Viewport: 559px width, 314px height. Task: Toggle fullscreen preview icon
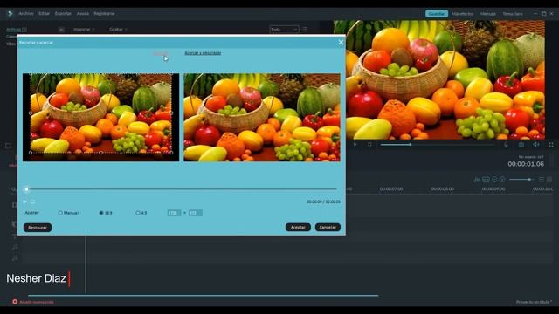[551, 144]
